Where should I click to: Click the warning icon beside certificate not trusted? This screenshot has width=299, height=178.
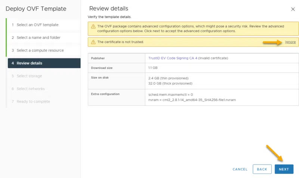[x=93, y=42]
